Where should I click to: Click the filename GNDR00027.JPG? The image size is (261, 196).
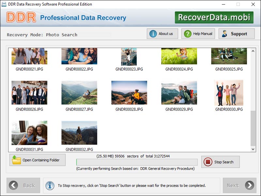tap(79, 109)
